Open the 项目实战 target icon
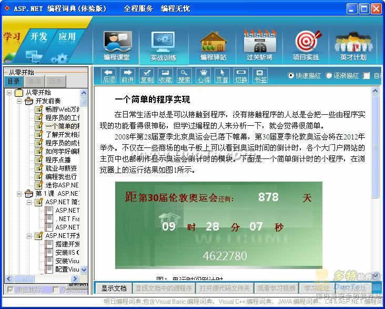385x309 pixels. [307, 46]
